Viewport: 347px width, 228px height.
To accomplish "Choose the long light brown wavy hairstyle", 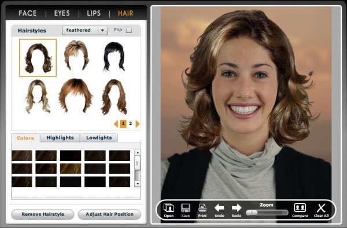I will point(115,97).
